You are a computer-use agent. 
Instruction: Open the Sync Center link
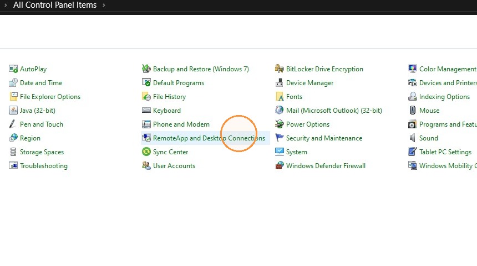click(x=170, y=152)
